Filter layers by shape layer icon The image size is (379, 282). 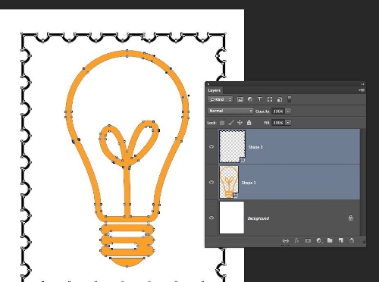coord(270,99)
